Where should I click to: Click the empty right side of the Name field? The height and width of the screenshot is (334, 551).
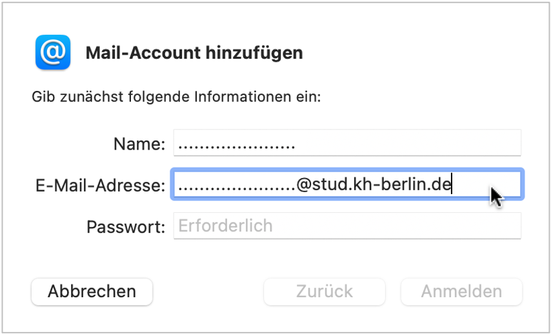(x=408, y=142)
